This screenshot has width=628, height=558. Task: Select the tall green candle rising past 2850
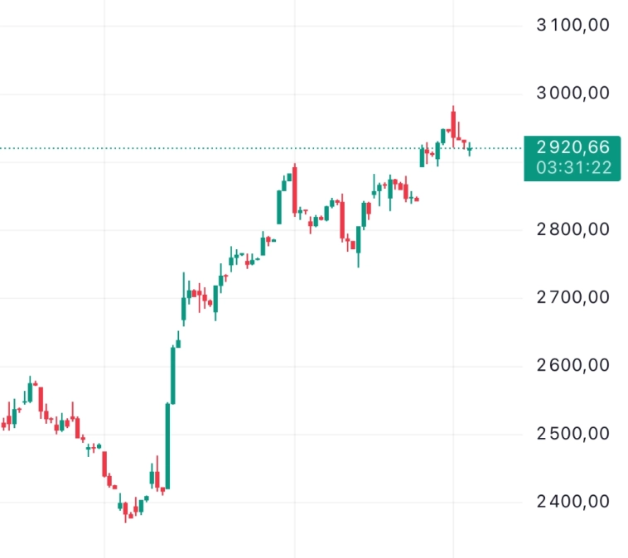279,207
